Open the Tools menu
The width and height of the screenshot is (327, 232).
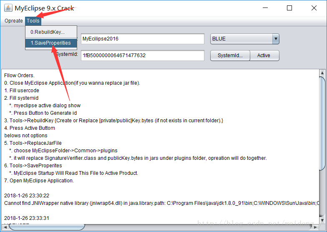(x=33, y=21)
